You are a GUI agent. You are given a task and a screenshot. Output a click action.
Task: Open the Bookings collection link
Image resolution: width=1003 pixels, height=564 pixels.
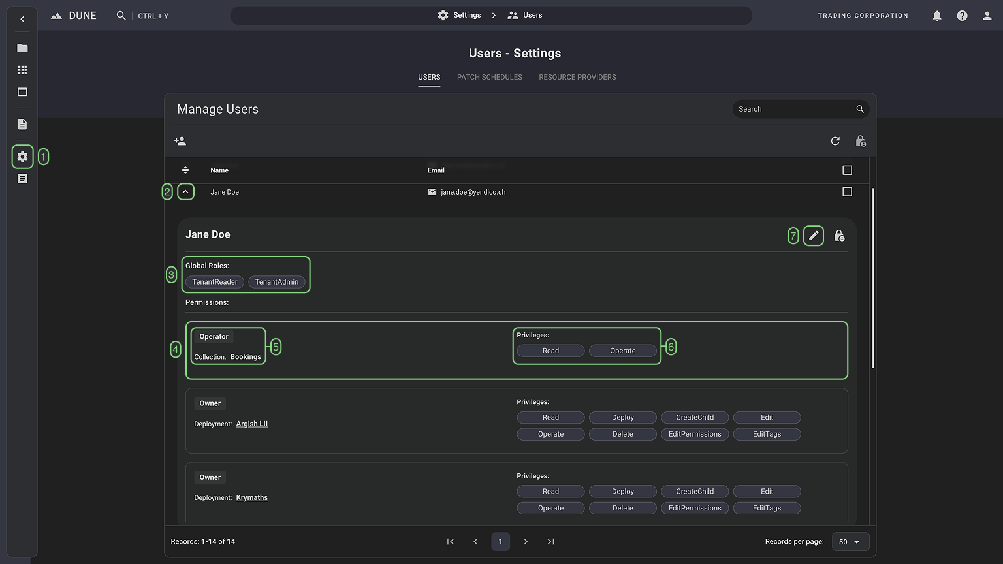tap(246, 357)
